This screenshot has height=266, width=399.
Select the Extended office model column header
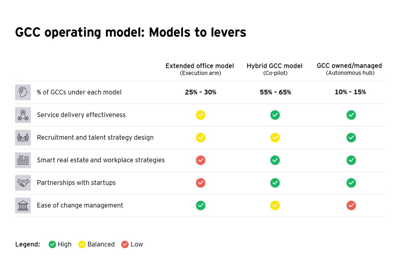[200, 69]
